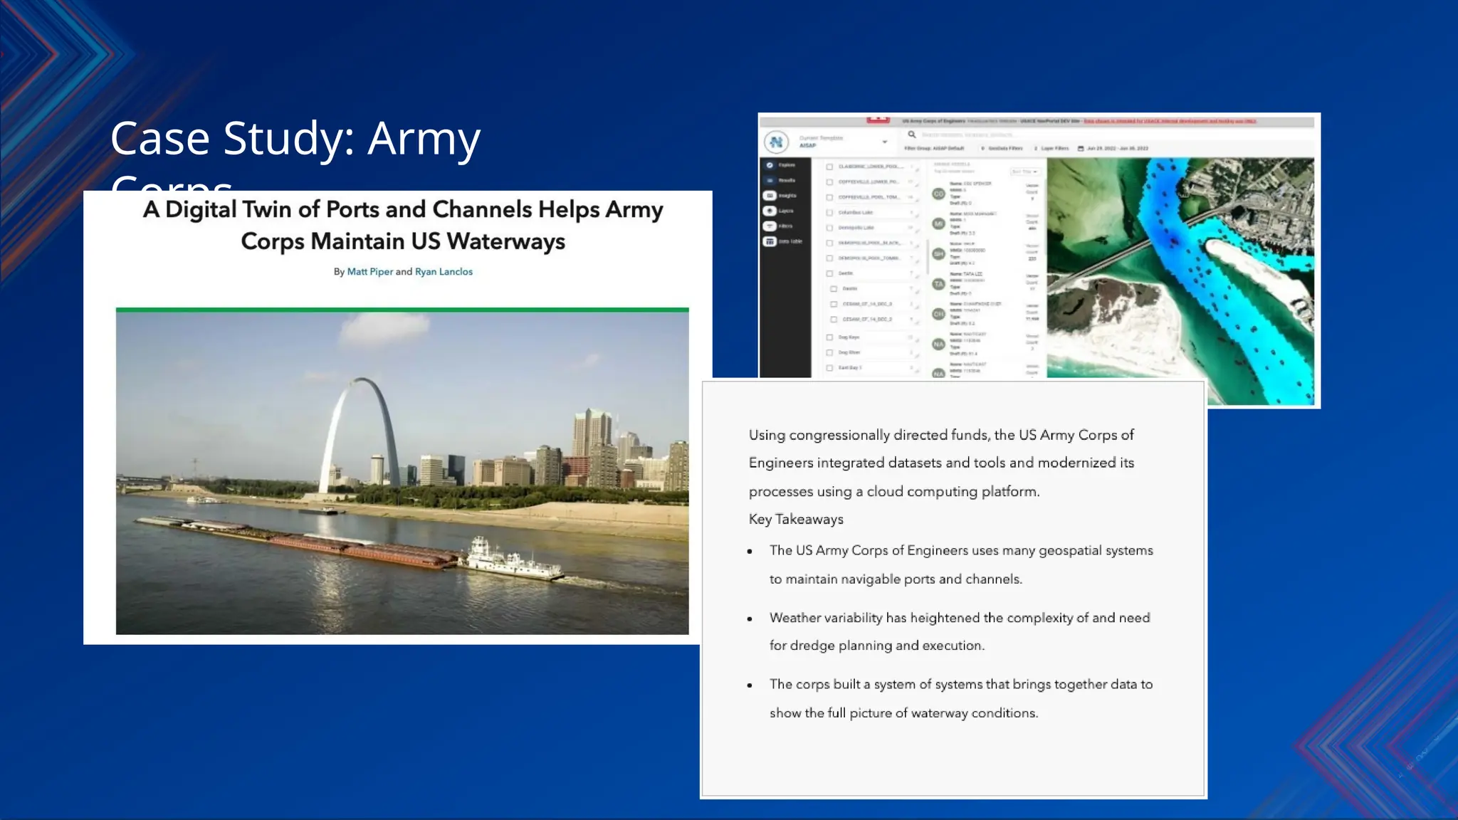Tick the East Bay 1 checkbox
This screenshot has width=1458, height=820.
pos(829,368)
